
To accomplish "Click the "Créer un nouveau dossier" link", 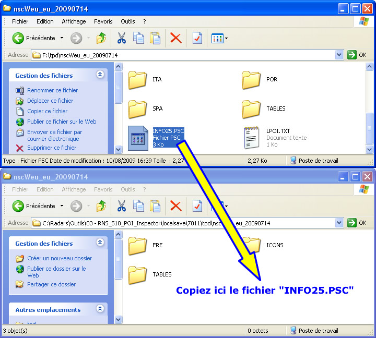I will click(x=59, y=258).
